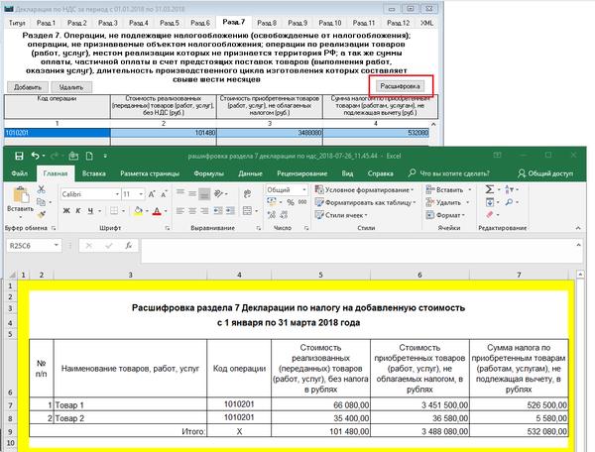Click the Fill down icon in Редактирование
This screenshot has width=595, height=452.
(490, 202)
